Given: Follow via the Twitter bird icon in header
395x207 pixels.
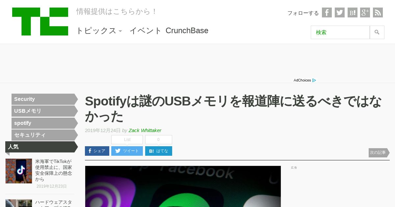Looking at the screenshot, I should coord(340,12).
